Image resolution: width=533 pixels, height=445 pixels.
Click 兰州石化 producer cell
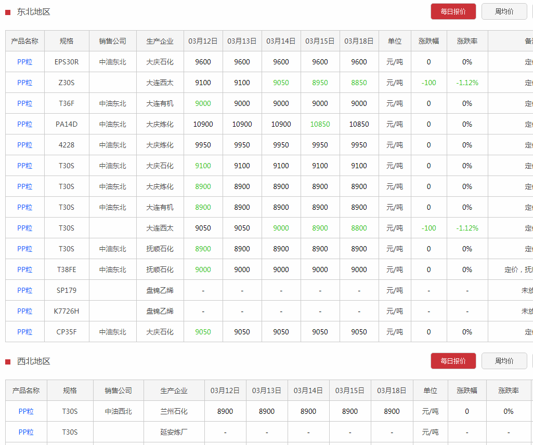tap(174, 411)
